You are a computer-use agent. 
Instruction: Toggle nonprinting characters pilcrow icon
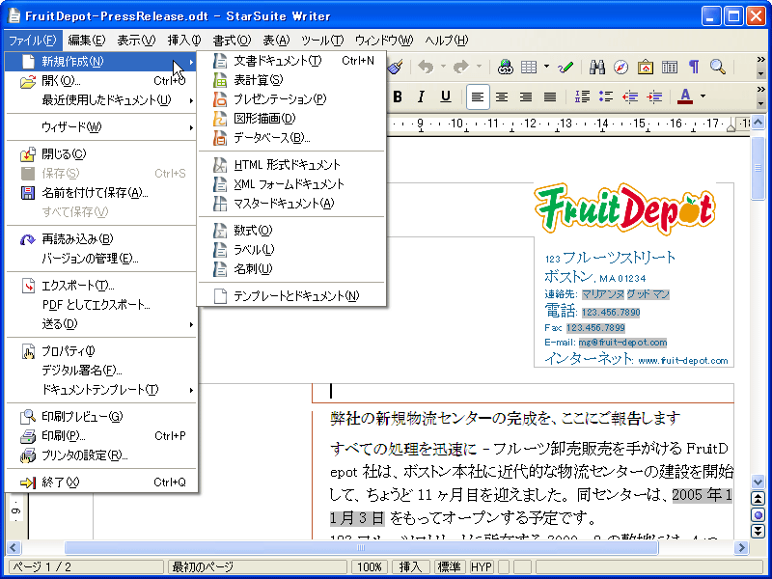pyautogui.click(x=694, y=67)
